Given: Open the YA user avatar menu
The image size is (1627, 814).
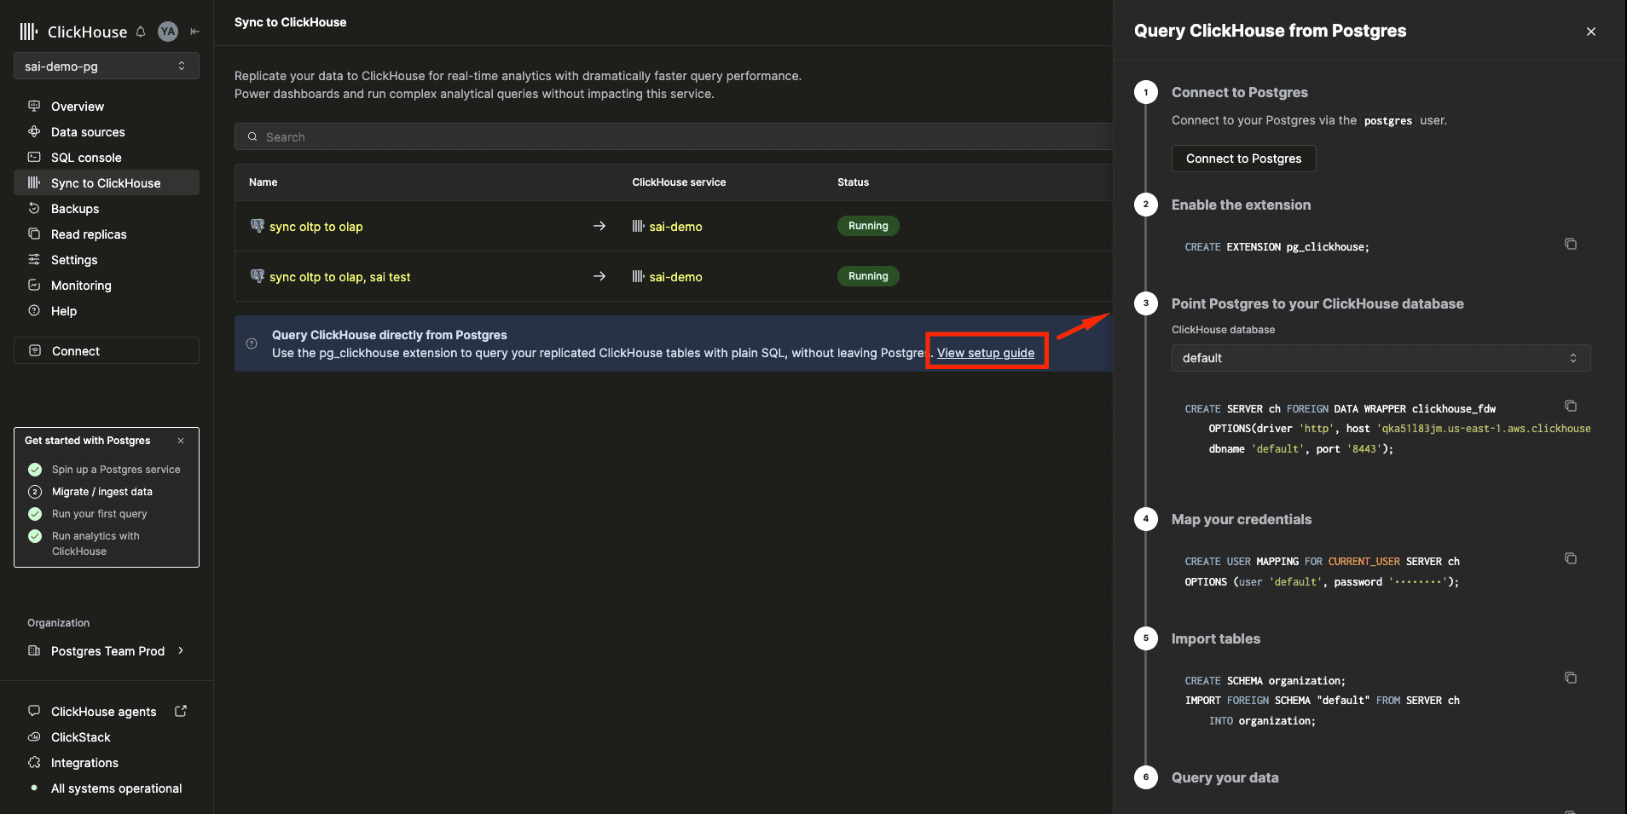Looking at the screenshot, I should (168, 32).
